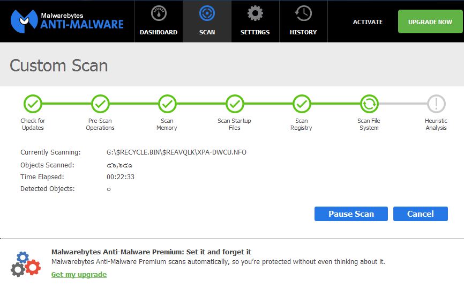Open the Dashboard gauge icon
464x286 pixels.
click(x=159, y=13)
